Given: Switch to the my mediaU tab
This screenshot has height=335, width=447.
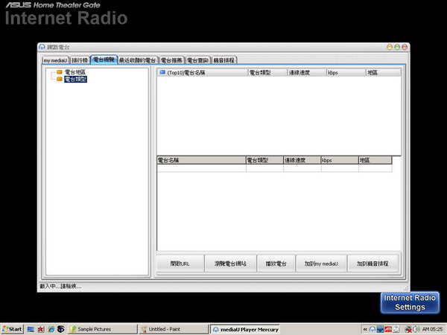Looking at the screenshot, I should pos(56,60).
